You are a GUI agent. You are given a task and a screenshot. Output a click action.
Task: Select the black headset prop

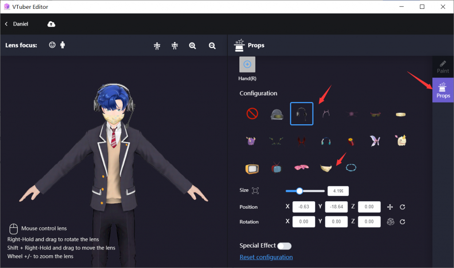click(x=301, y=114)
